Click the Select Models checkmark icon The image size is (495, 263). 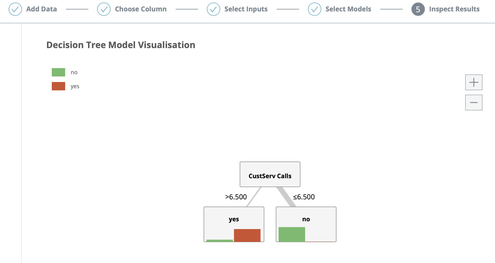(x=315, y=9)
